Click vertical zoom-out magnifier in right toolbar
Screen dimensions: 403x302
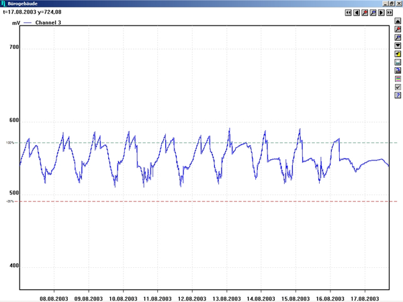(x=398, y=38)
